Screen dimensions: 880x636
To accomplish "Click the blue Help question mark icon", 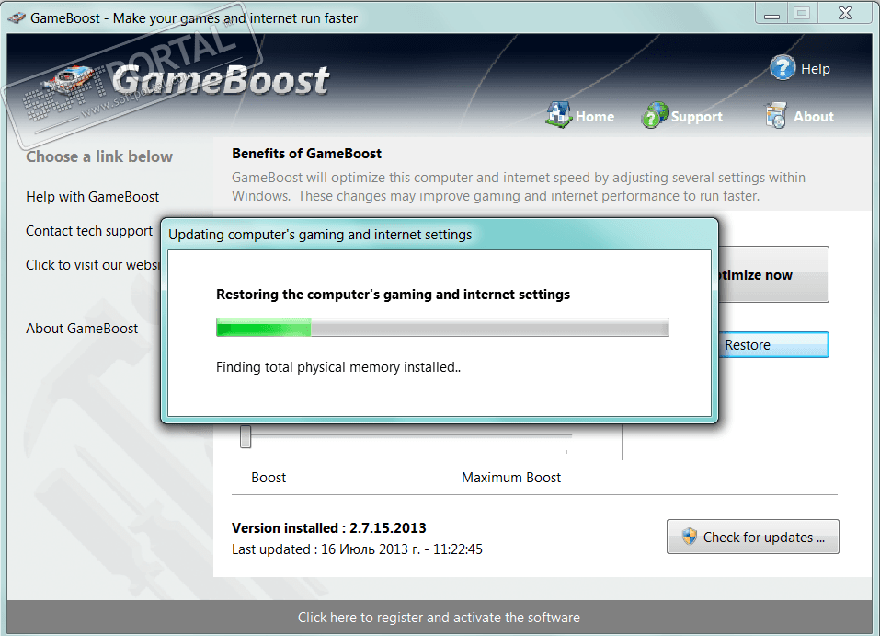I will tap(783, 68).
